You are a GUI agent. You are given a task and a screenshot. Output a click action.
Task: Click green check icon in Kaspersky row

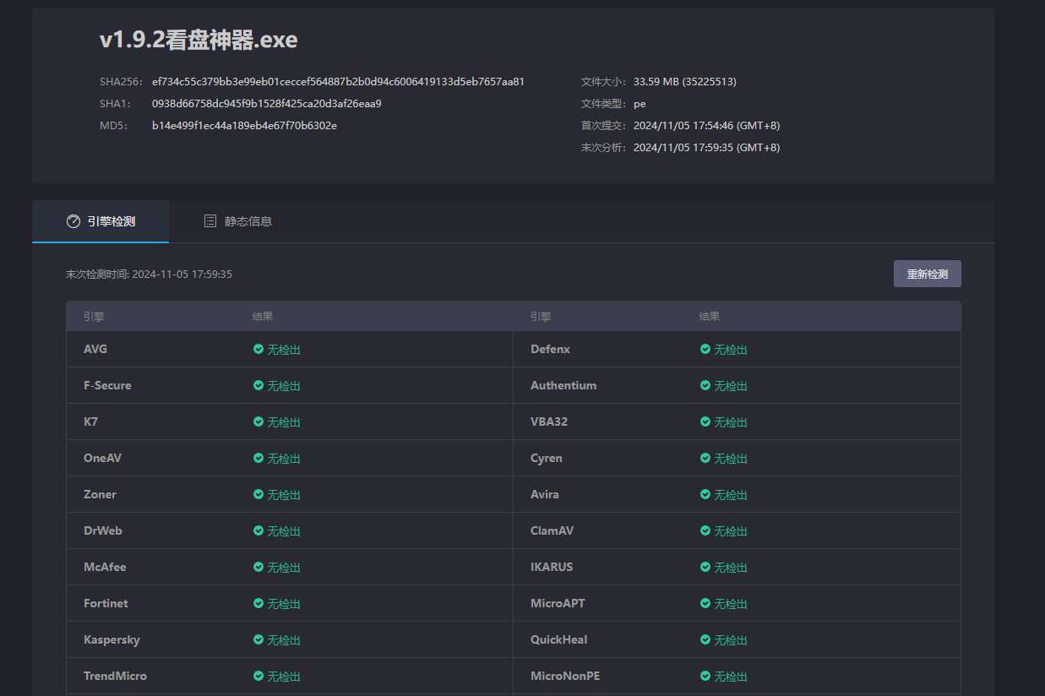click(259, 639)
